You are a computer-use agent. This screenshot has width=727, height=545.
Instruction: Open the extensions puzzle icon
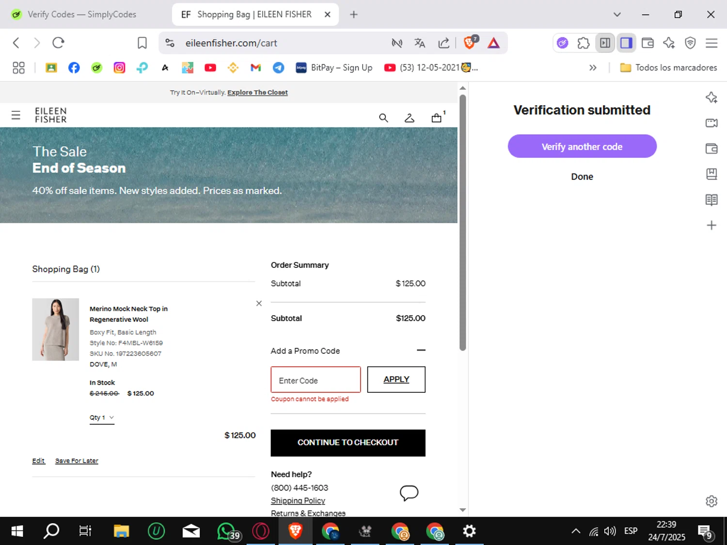coord(584,43)
